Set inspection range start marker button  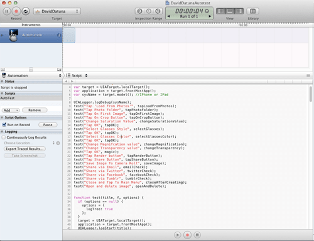tap(139, 11)
